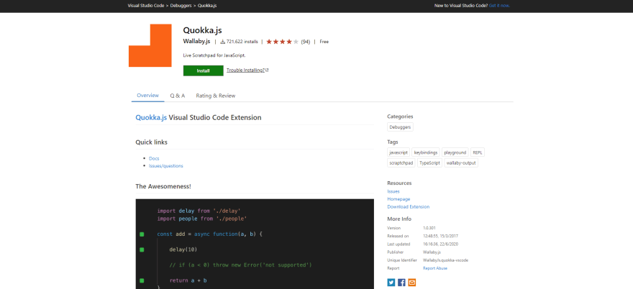Image resolution: width=633 pixels, height=289 pixels.
Task: Click the external link icon beside Trouble Installing
Action: (268, 70)
